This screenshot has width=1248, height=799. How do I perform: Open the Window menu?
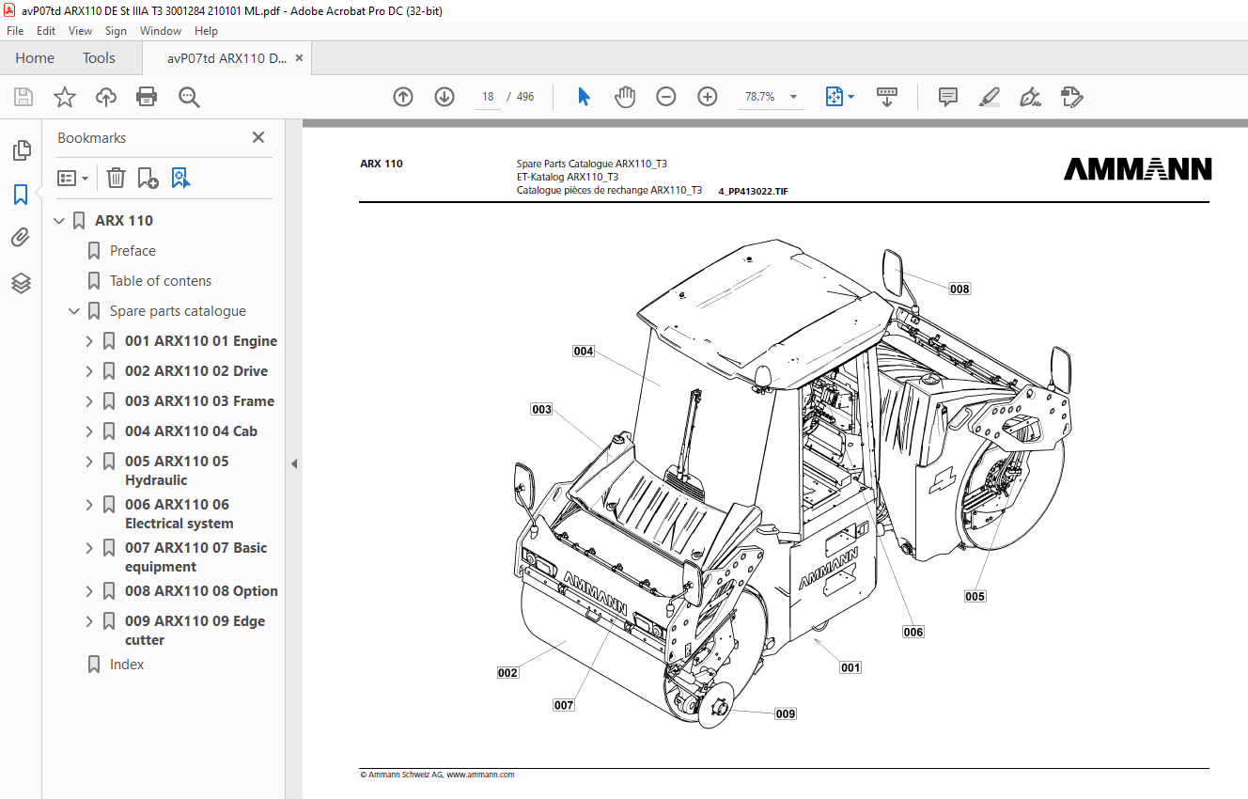[161, 31]
